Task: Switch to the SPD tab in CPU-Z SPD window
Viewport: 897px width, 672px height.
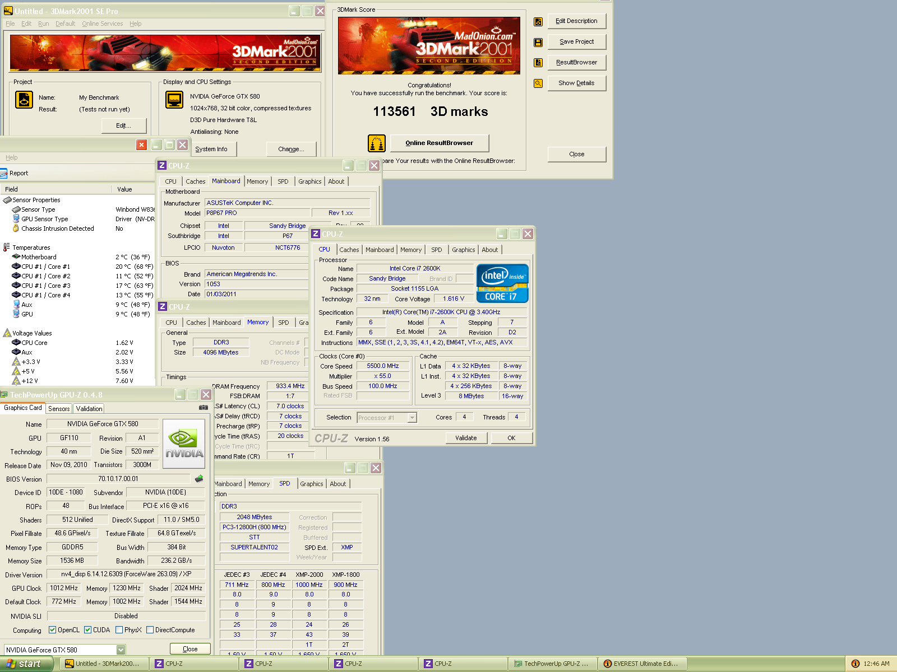Action: [x=285, y=483]
